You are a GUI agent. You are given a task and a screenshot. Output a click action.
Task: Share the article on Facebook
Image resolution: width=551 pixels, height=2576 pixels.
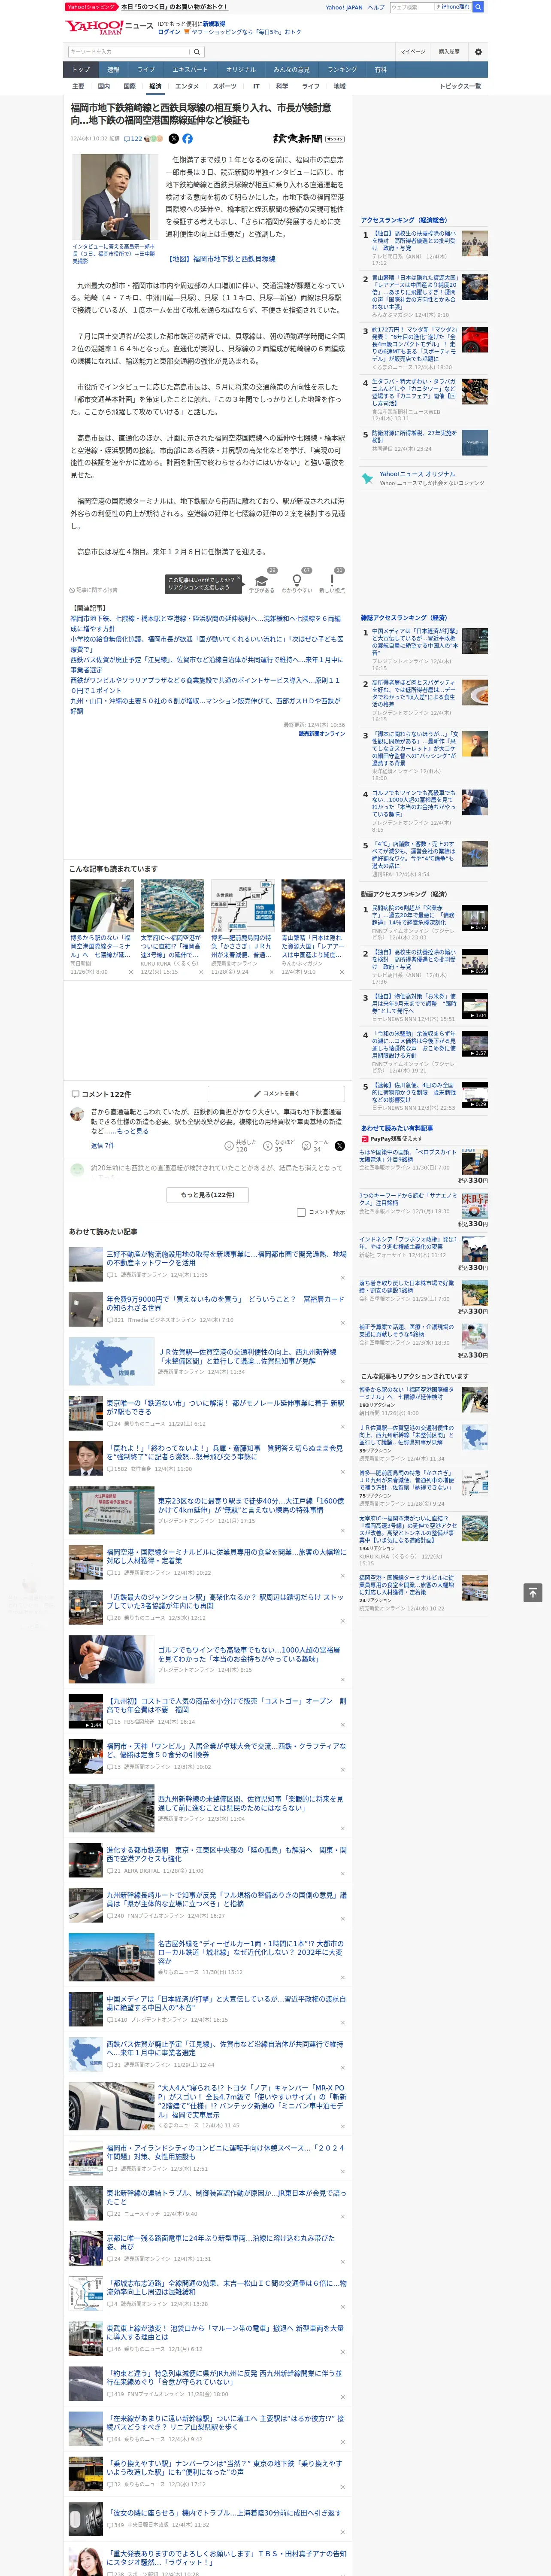tap(187, 139)
